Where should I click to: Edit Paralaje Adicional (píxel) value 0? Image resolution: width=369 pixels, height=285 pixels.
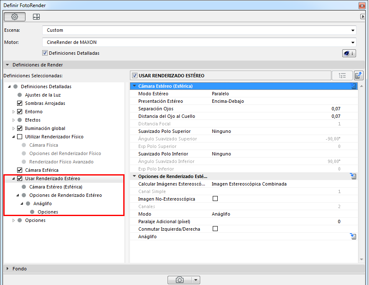click(339, 221)
